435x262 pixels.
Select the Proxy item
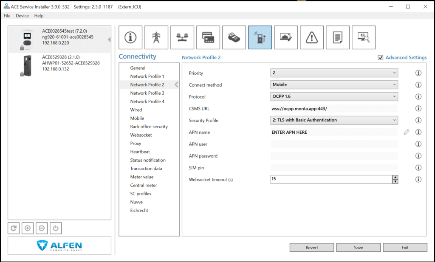(x=136, y=144)
